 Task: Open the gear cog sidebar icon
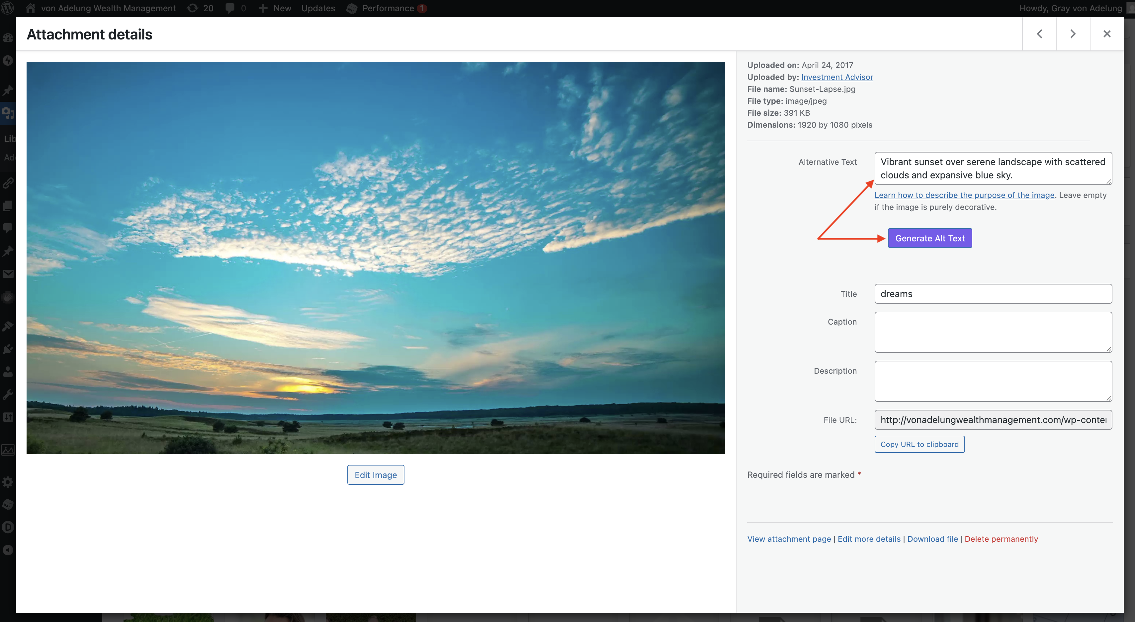coord(8,482)
